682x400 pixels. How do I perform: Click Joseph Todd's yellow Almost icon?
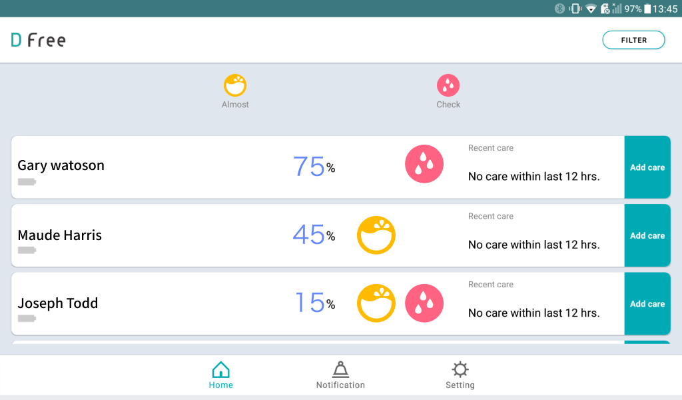click(x=376, y=303)
